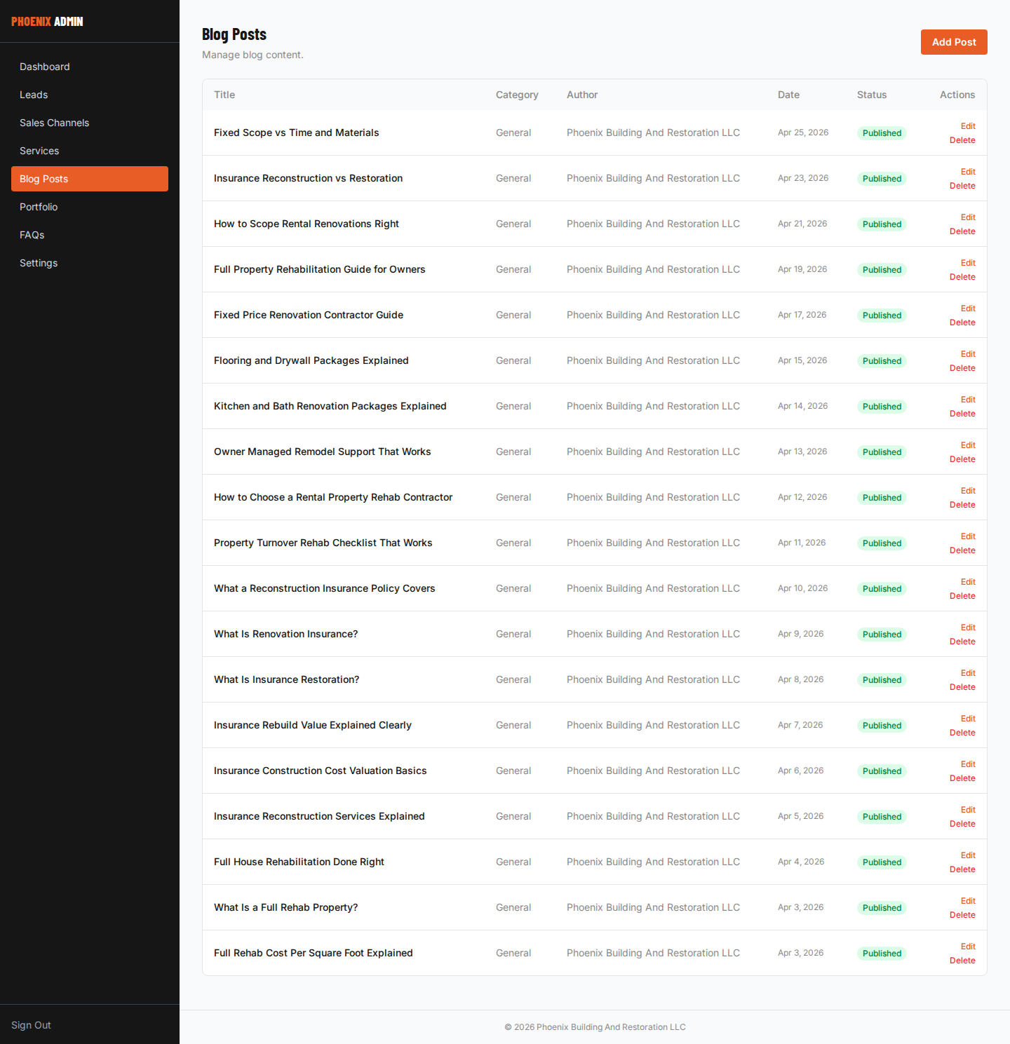Open Sales Channels in the sidebar
The height and width of the screenshot is (1044, 1010).
pos(90,123)
